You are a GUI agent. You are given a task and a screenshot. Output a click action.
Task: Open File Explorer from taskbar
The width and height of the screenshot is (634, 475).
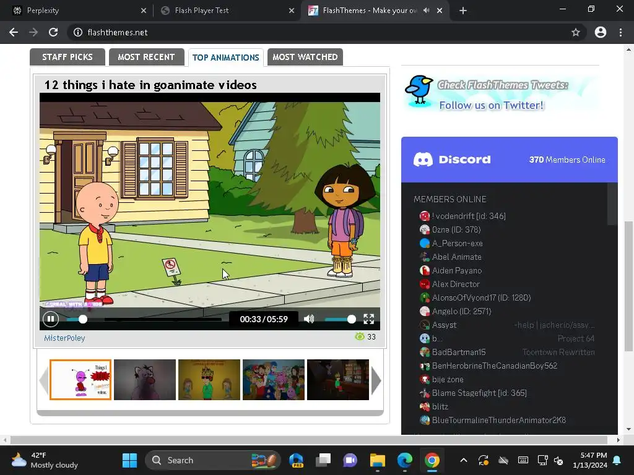click(x=378, y=460)
